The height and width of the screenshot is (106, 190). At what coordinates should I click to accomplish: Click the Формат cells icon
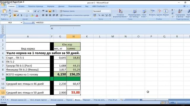coord(166,11)
